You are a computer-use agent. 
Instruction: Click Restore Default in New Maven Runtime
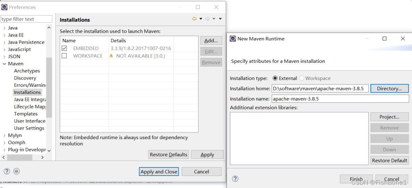(389, 160)
